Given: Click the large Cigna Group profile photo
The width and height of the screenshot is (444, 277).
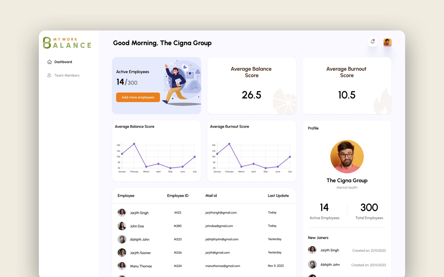Looking at the screenshot, I should 347,157.
